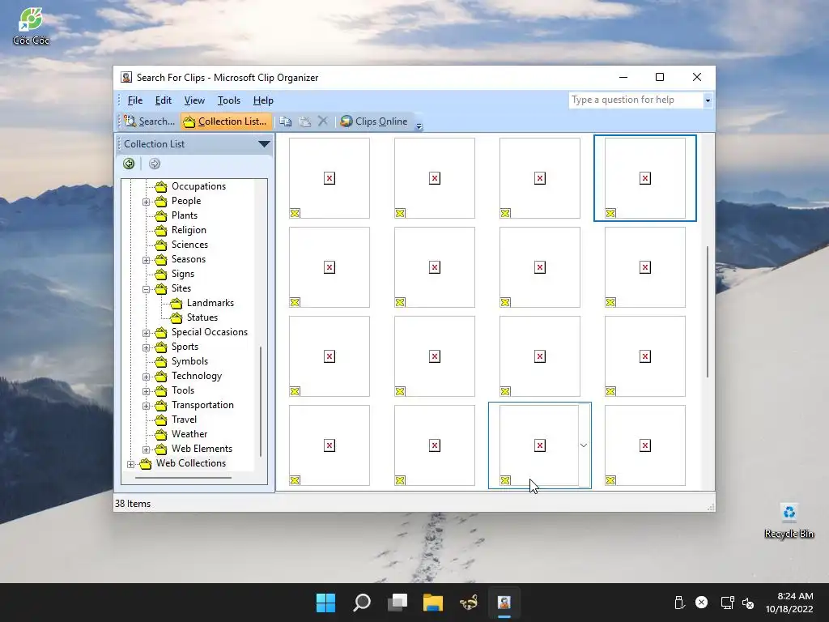Select the Weather folder icon
The height and width of the screenshot is (622, 829).
(x=161, y=434)
